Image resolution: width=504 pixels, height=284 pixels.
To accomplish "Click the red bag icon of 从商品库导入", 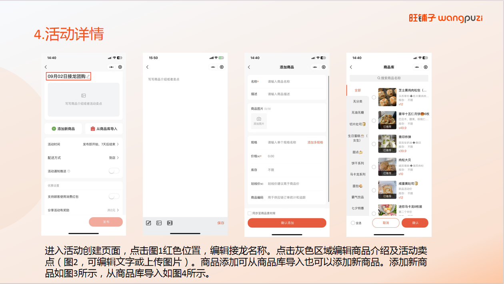I will click(x=93, y=129).
